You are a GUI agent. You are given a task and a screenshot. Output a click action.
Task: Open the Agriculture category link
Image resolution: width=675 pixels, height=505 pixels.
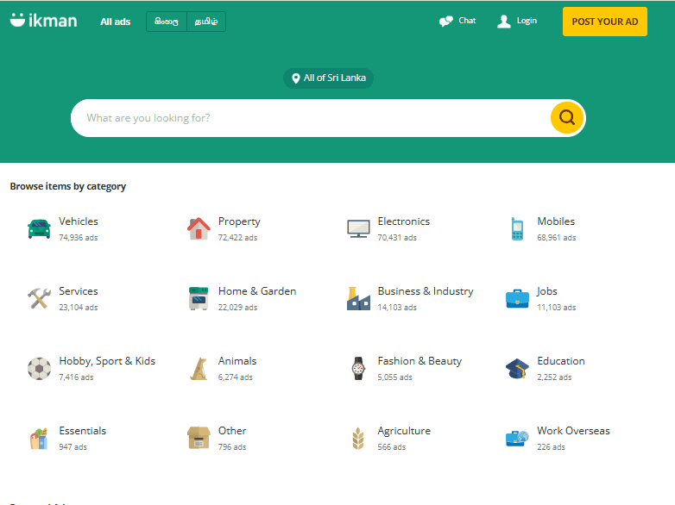pos(404,431)
